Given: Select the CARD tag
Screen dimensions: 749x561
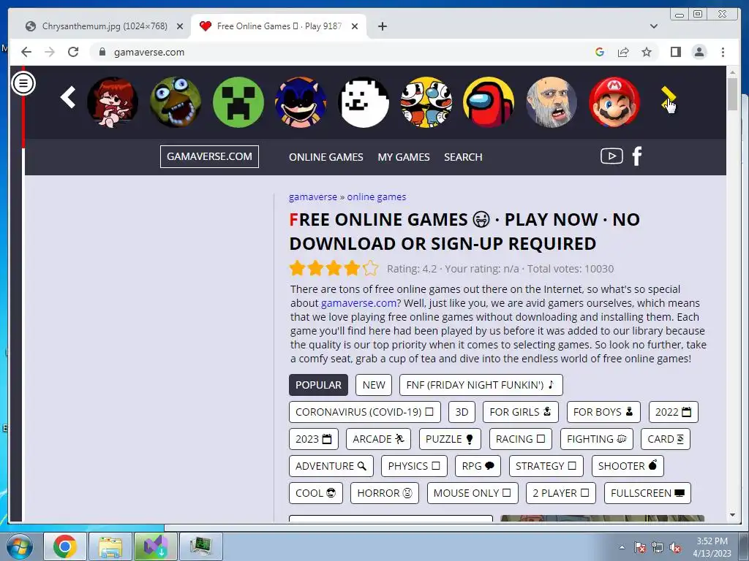Looking at the screenshot, I should pos(666,439).
